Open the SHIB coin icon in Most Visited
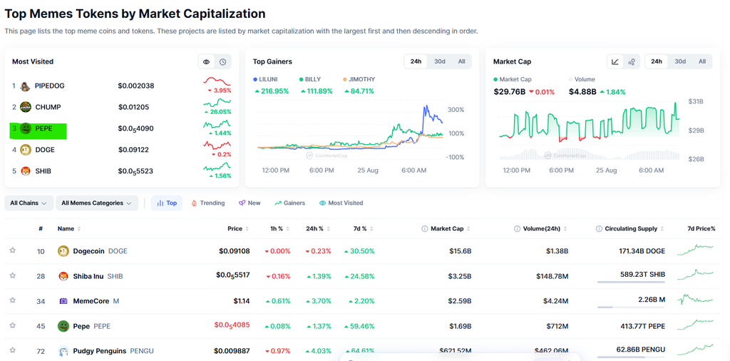The width and height of the screenshot is (730, 361). click(26, 171)
